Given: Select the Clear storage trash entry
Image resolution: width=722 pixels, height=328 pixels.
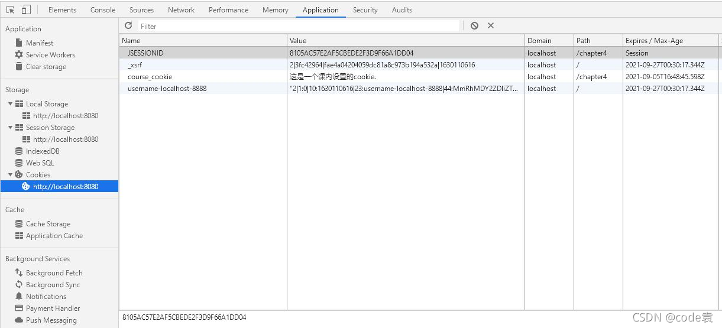Looking at the screenshot, I should point(46,67).
